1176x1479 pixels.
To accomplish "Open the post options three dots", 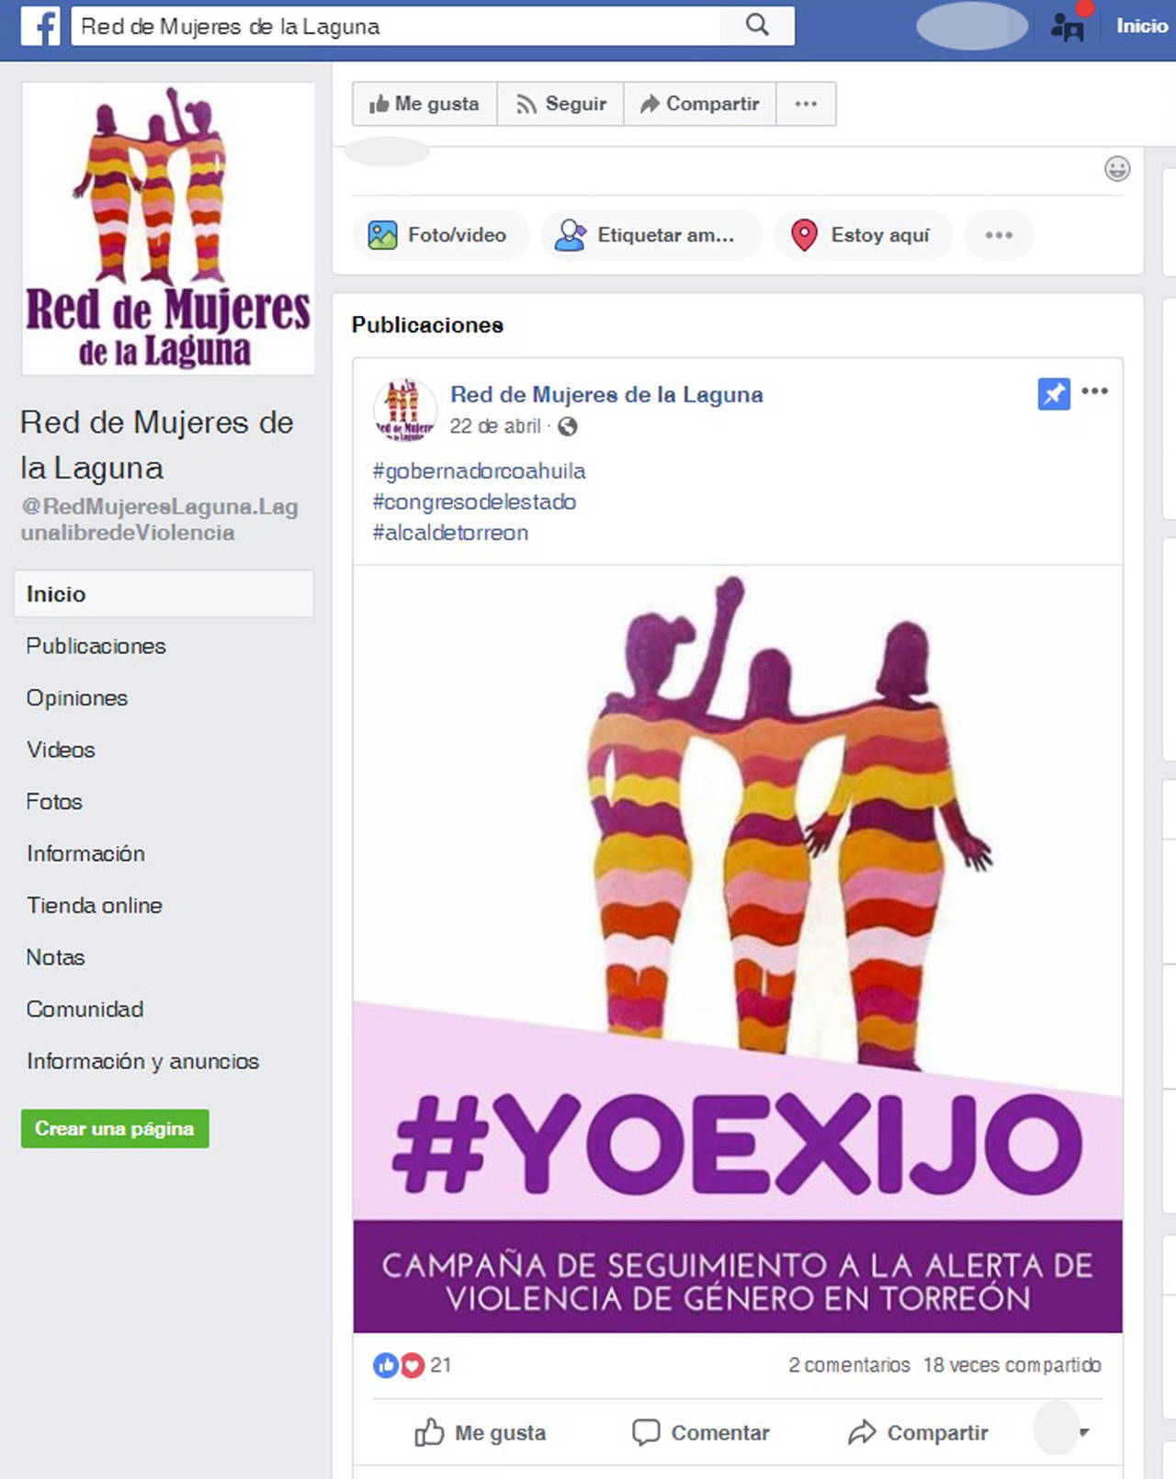I will [x=1095, y=391].
